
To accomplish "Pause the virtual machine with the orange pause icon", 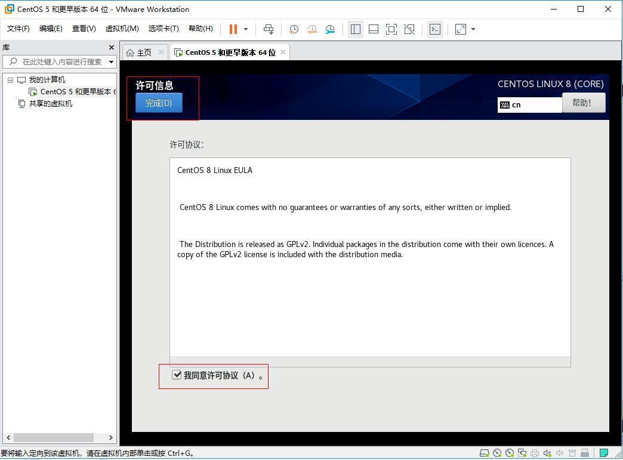I will [233, 29].
